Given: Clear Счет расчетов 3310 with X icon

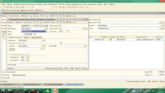Looking at the screenshot, I should 28,57.
